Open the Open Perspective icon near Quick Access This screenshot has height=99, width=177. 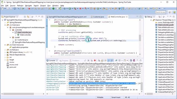pos(170,12)
